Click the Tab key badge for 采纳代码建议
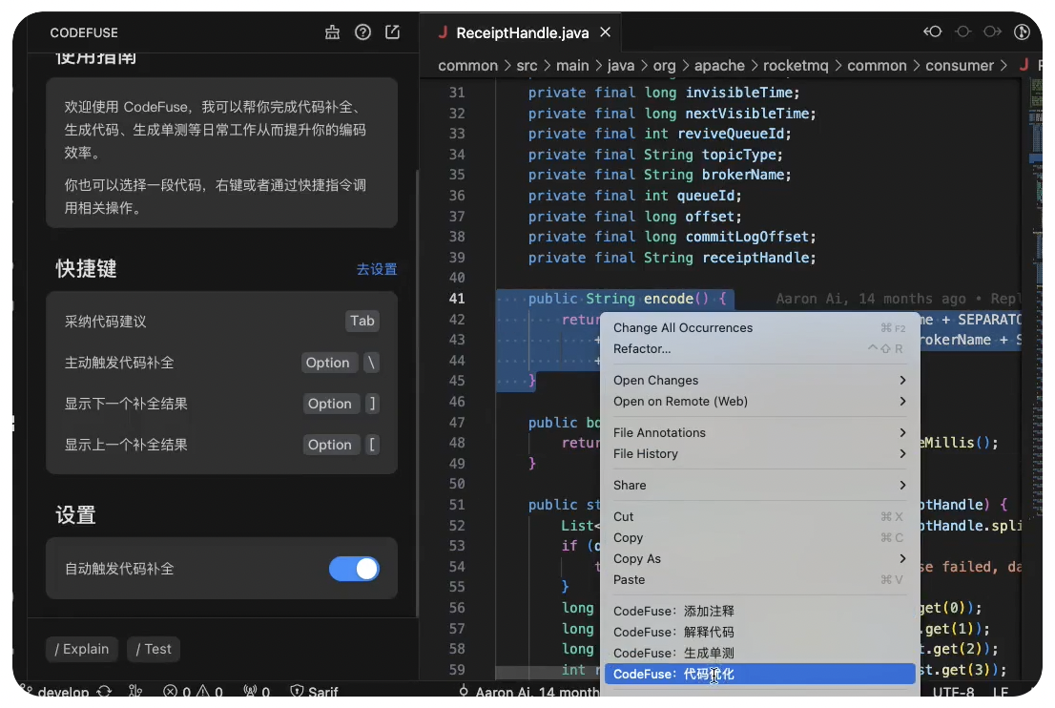Screen dimensions: 1055x708 pos(362,321)
